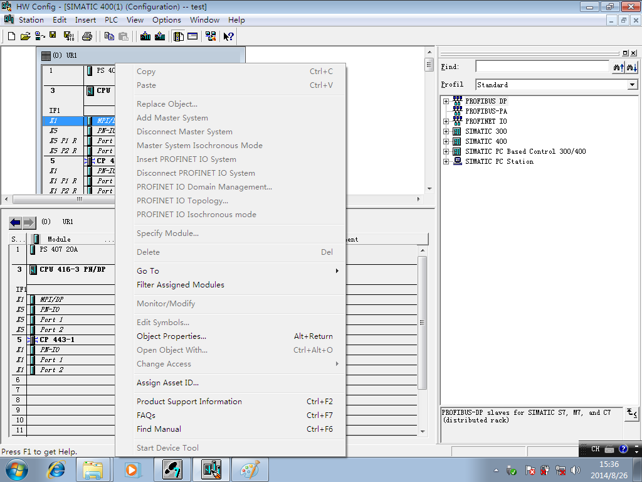The image size is (642, 482).
Task: Expand SIMATIC PC Based Control 300/400 node
Action: coord(446,152)
